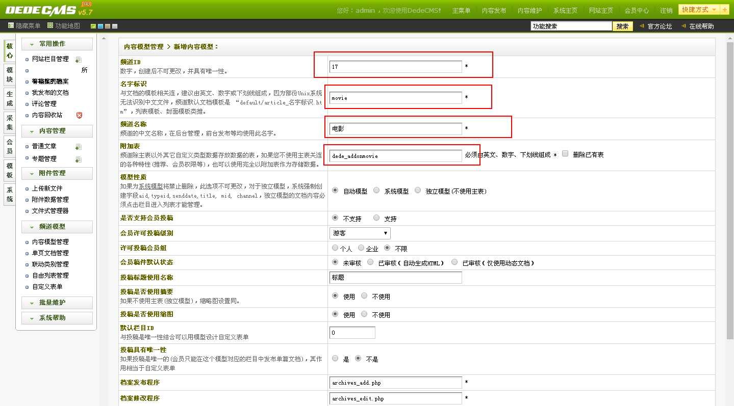
Task: Collapse the 常用操作 section
Action: coord(57,44)
